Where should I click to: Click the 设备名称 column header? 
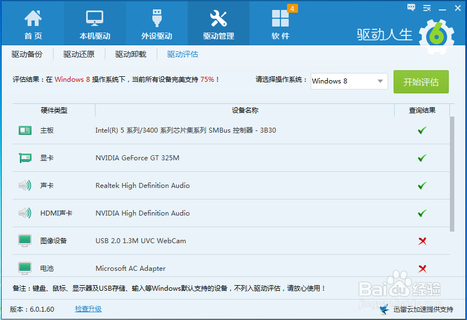pyautogui.click(x=245, y=111)
